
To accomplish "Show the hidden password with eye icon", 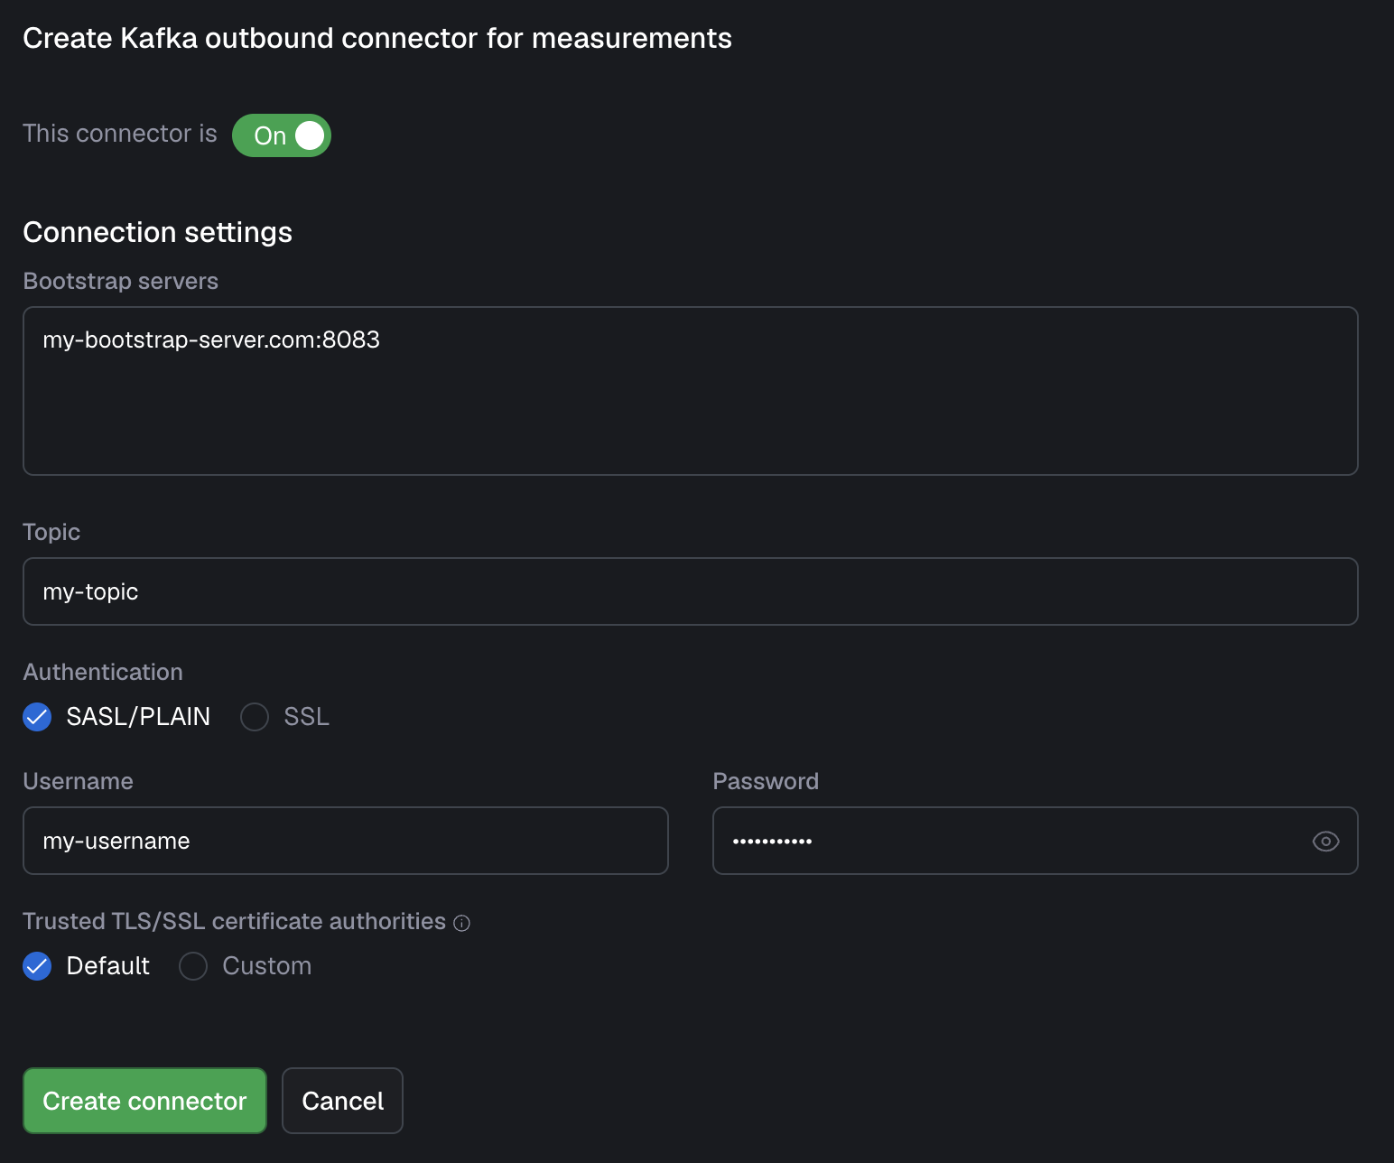I will pyautogui.click(x=1324, y=841).
